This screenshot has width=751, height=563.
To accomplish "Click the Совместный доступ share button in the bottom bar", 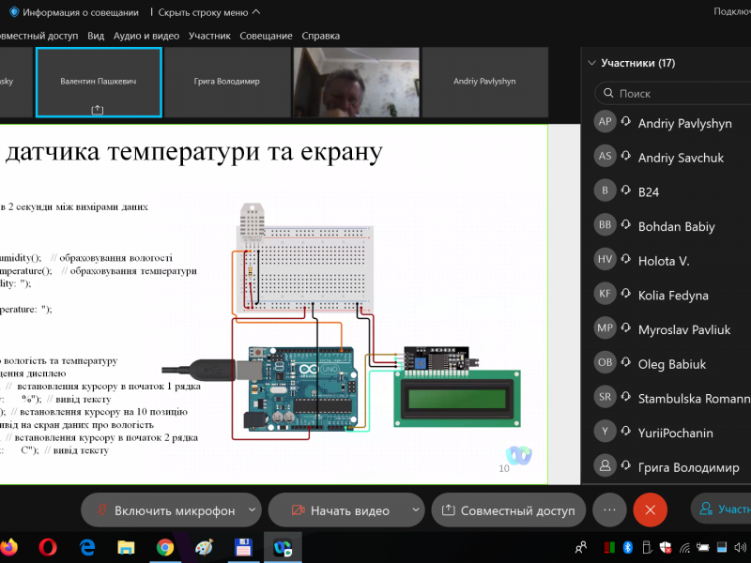I will coord(509,510).
